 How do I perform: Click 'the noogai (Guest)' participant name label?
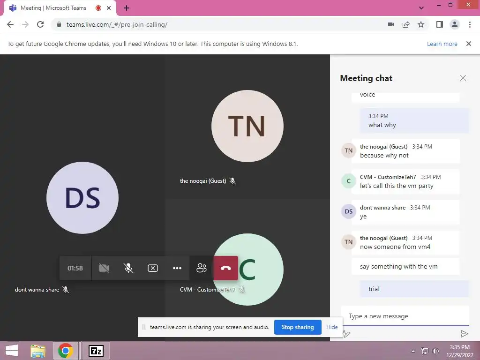coord(203,181)
